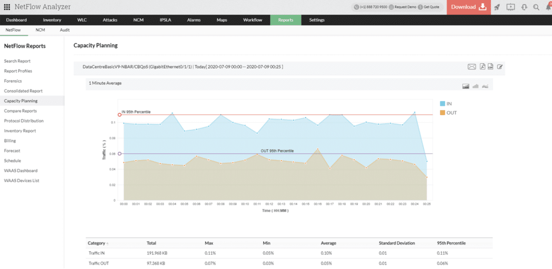Switch chart to area graph view
Viewport: 552px width, 269px height.
(465, 86)
